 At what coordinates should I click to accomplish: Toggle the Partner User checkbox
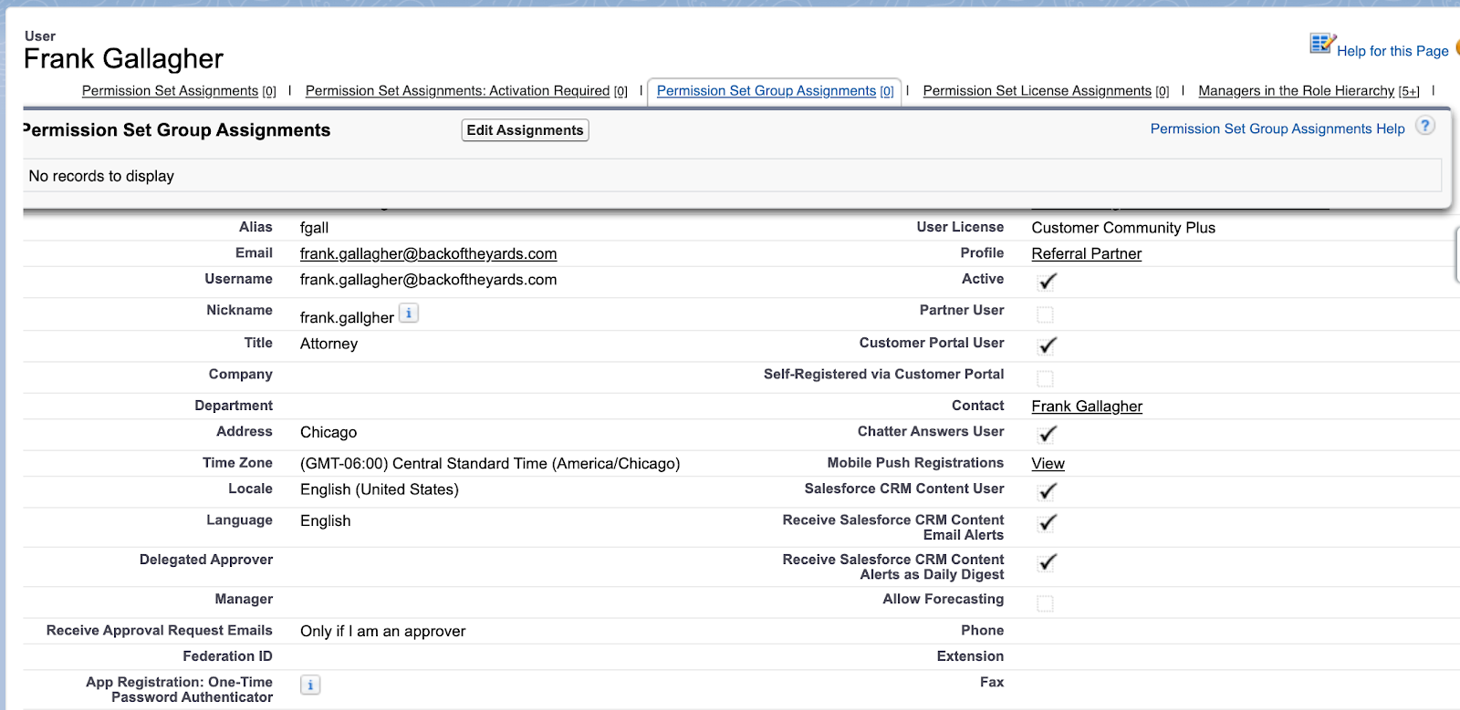pyautogui.click(x=1046, y=314)
